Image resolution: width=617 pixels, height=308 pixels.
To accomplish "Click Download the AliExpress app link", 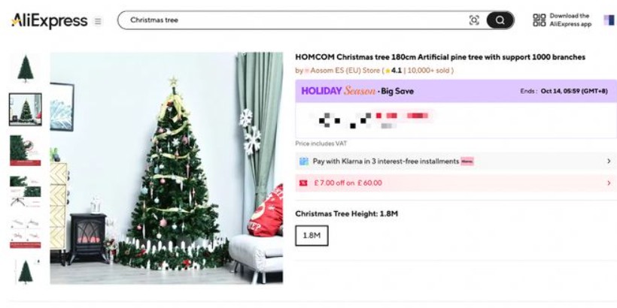I will pos(570,20).
